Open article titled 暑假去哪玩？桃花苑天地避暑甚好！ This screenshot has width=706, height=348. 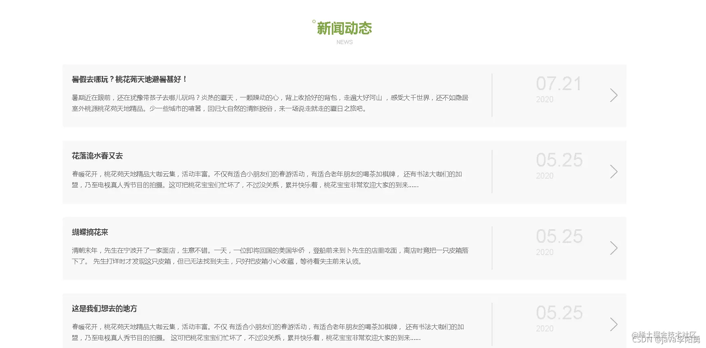[129, 79]
